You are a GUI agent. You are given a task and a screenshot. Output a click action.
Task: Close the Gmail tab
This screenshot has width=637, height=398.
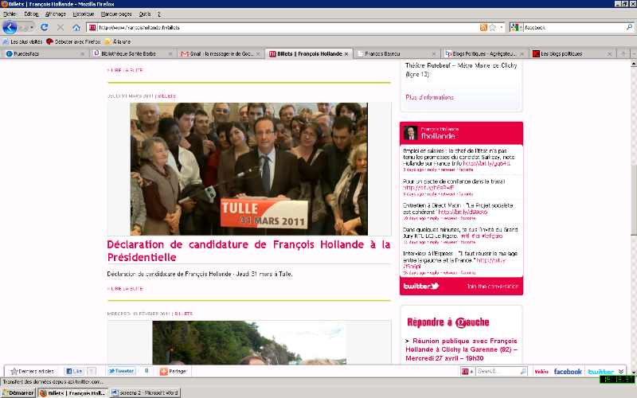coord(258,53)
